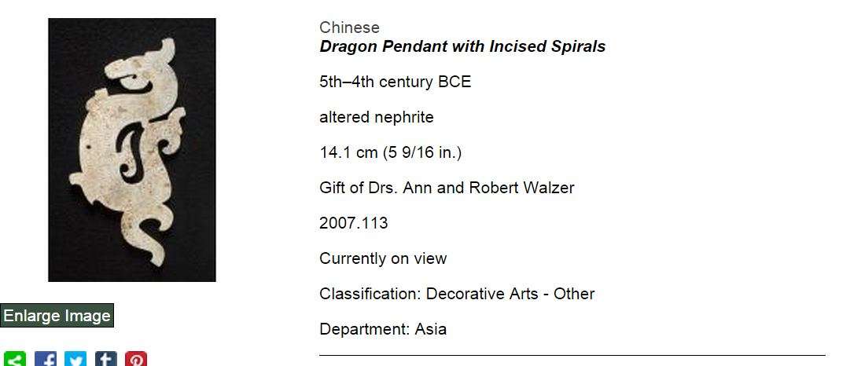Click "Decorative Arts - Other" classification value

[x=510, y=294]
